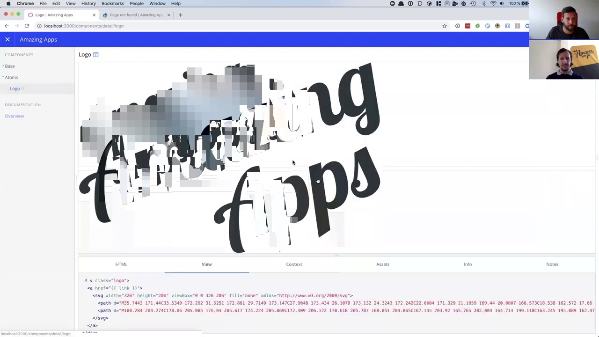Screen dimensions: 599x337
Task: Click the DOCUMENTATION sidebar heading
Action: (23, 105)
